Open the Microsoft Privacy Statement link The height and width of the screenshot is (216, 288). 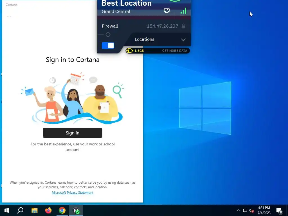[73, 192]
